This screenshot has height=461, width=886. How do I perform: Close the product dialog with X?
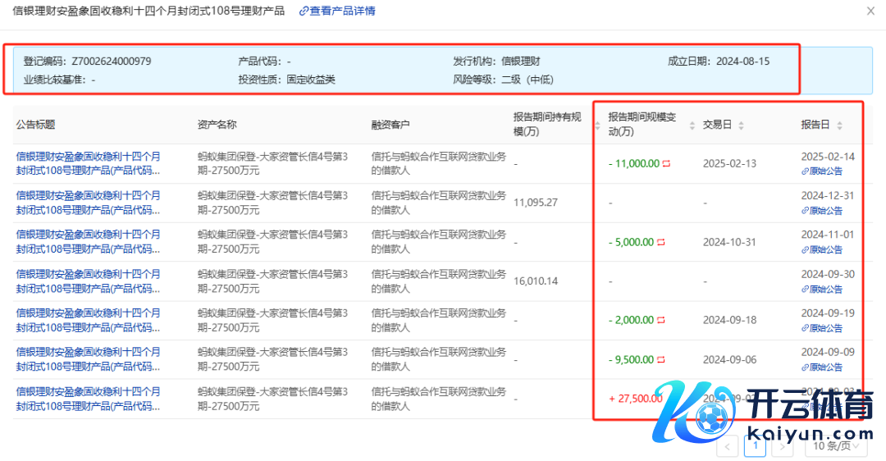[870, 11]
